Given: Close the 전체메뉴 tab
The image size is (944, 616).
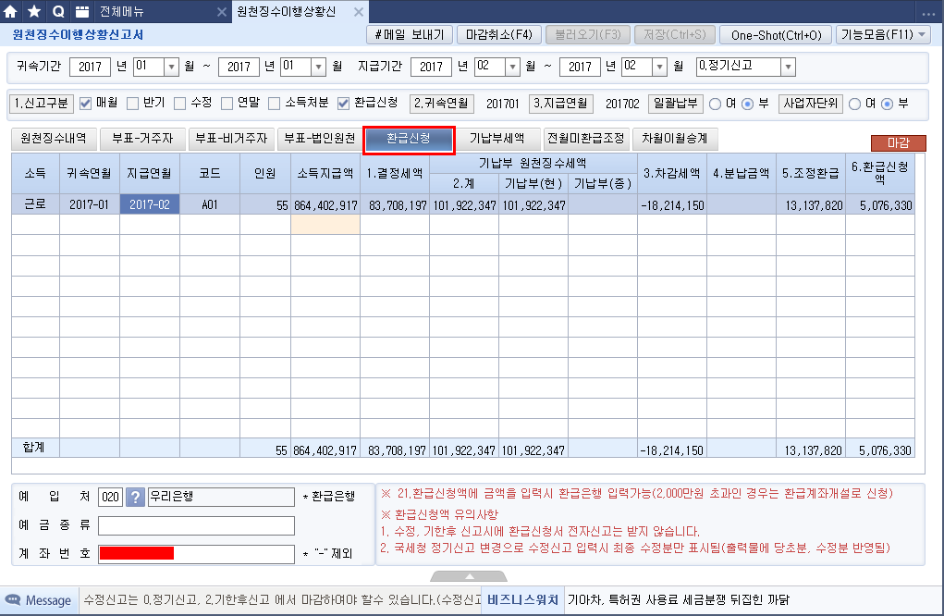Looking at the screenshot, I should pos(222,12).
